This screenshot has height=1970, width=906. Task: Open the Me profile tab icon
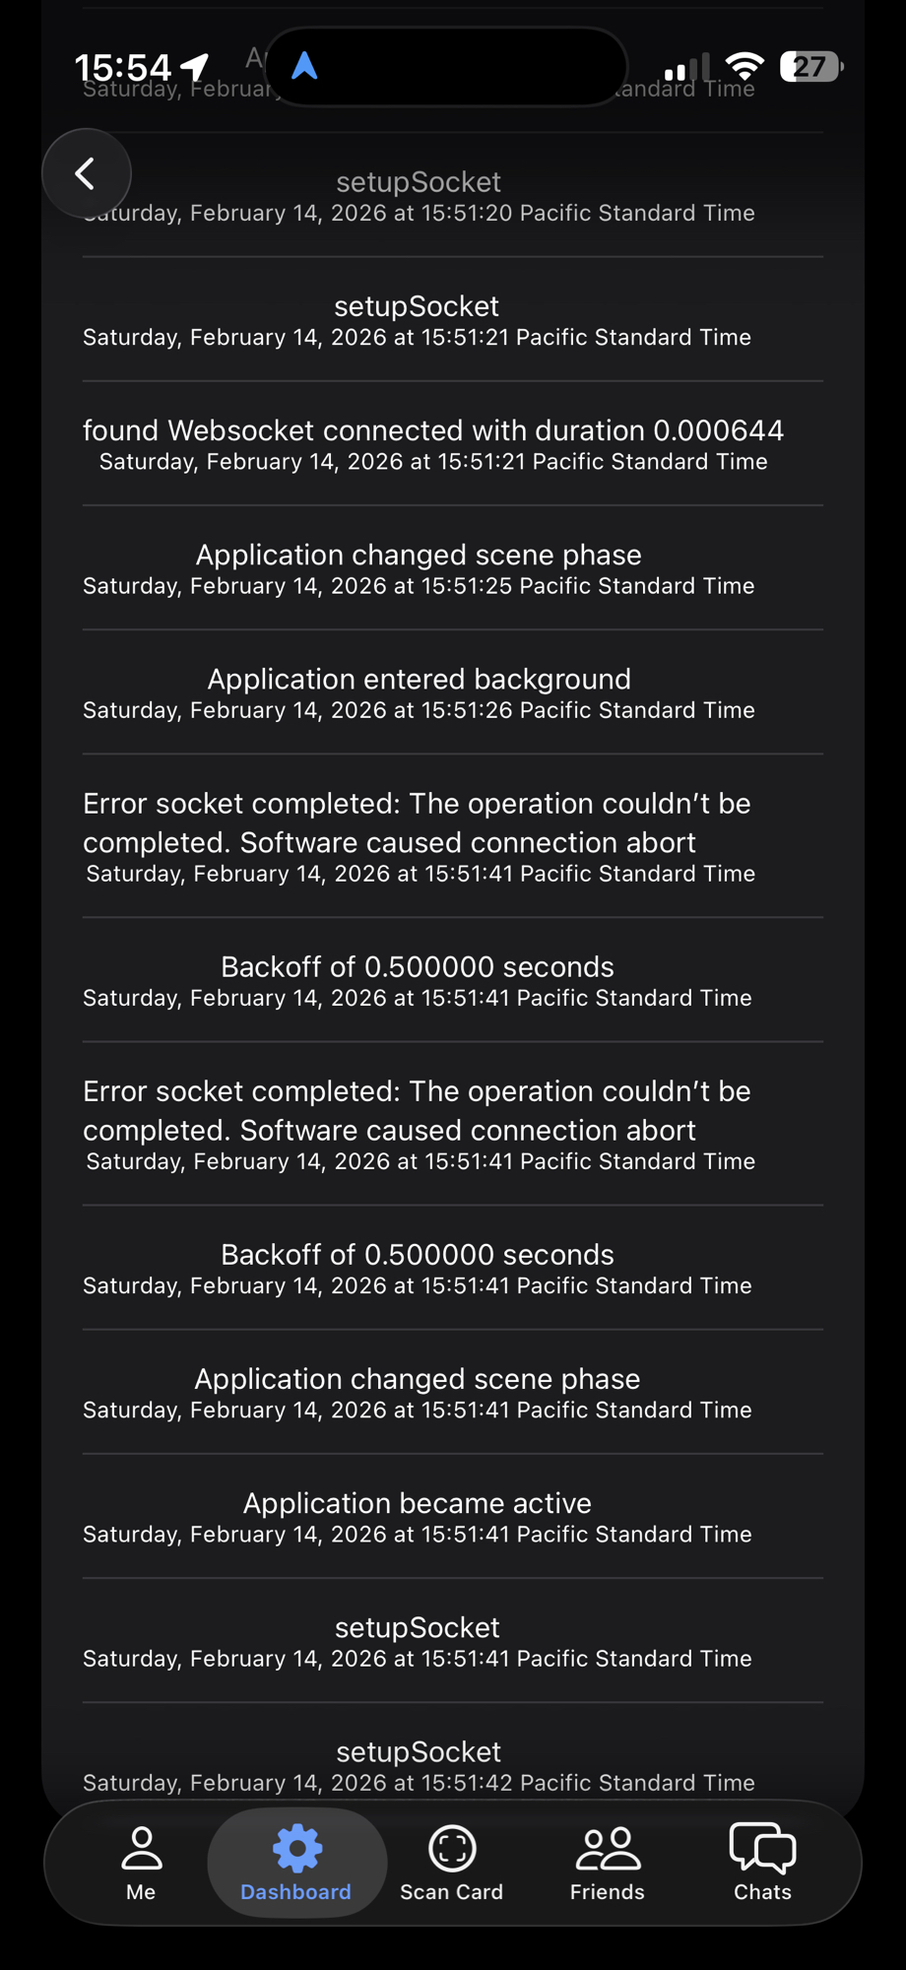[x=141, y=1848]
